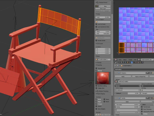Screen dimensions: 154x116
Task: Click the Displace modifier name field
Action: [133, 73]
